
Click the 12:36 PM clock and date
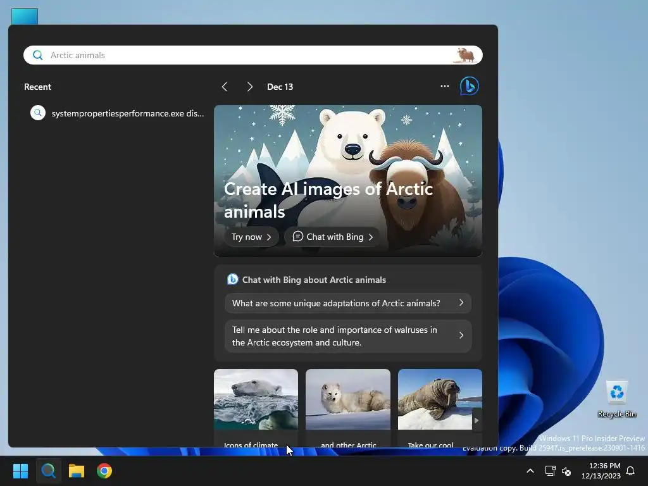(601, 471)
